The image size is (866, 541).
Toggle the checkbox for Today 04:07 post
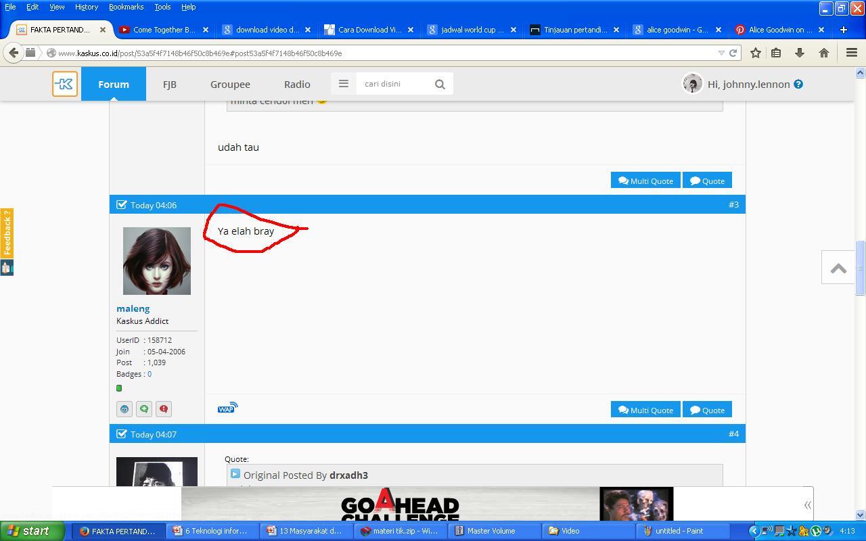click(122, 433)
